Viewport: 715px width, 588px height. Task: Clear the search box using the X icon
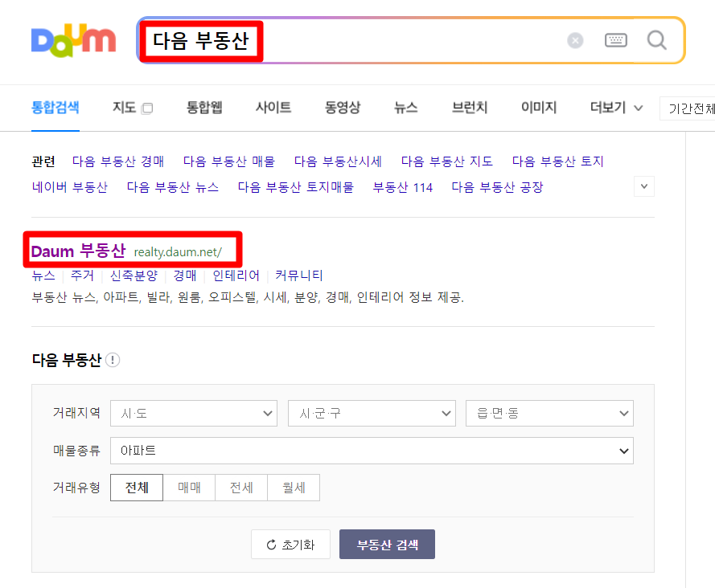[575, 40]
